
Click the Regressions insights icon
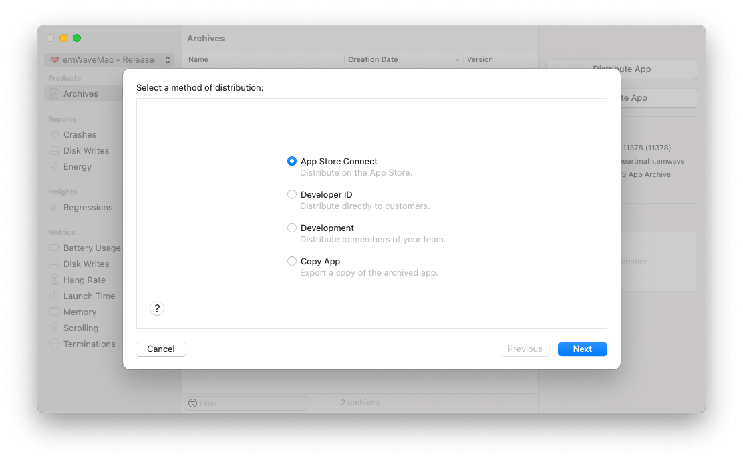tap(55, 208)
